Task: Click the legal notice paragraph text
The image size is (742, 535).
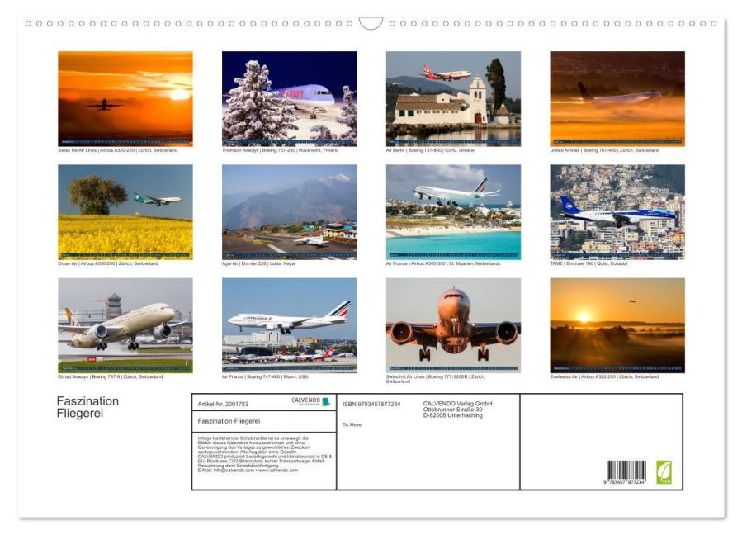Action: click(x=265, y=455)
